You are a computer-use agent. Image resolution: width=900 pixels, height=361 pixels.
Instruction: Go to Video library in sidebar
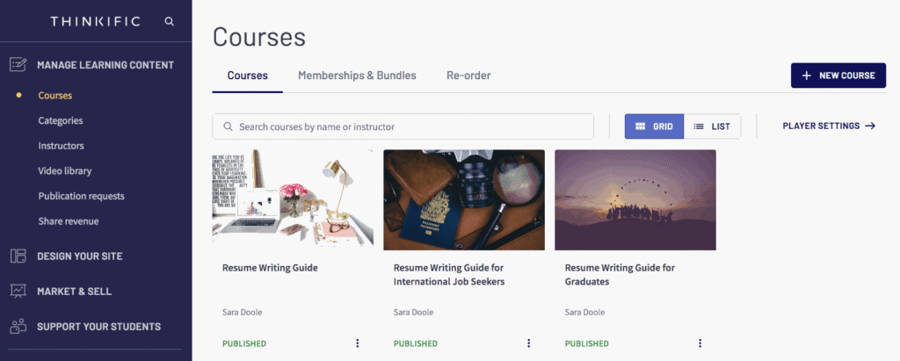tap(65, 170)
